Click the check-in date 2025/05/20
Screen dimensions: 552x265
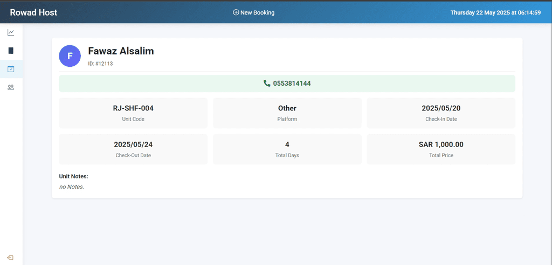[x=441, y=108]
